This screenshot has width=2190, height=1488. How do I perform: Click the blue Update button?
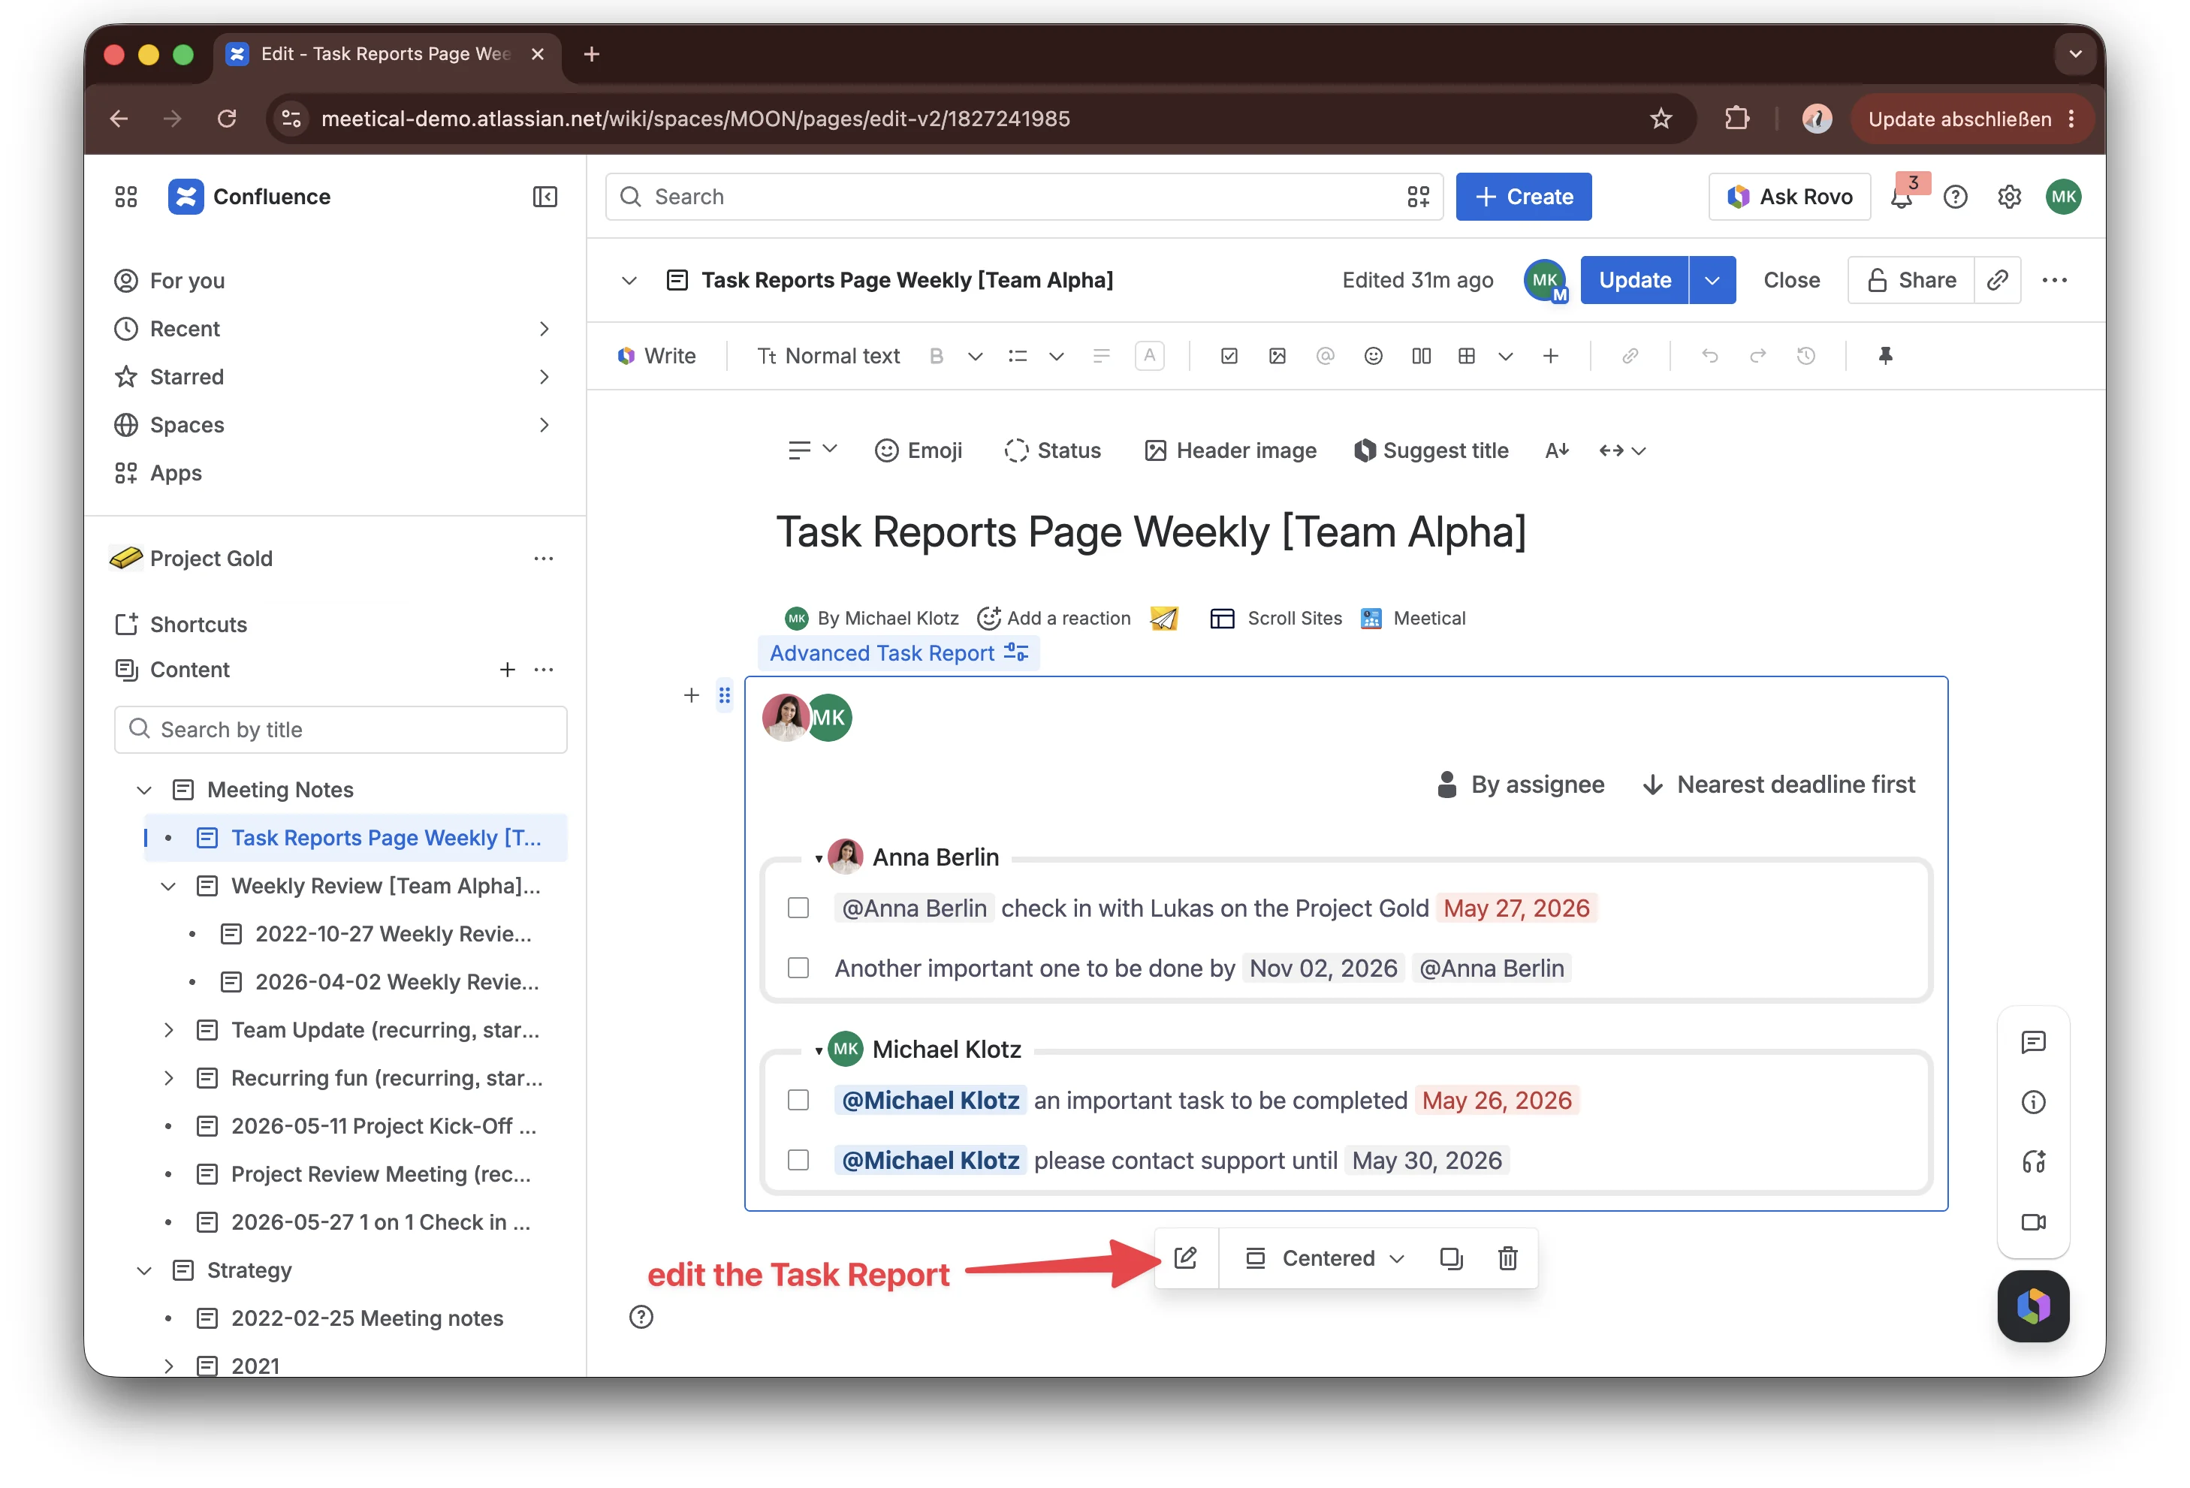click(1634, 280)
